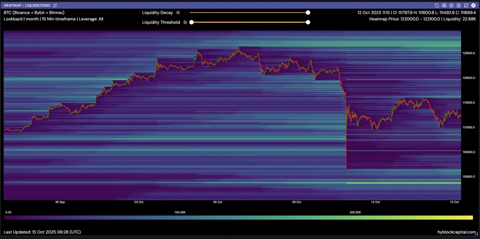Click the 0.00 color scale label
Image resolution: width=480 pixels, height=239 pixels.
coord(8,212)
